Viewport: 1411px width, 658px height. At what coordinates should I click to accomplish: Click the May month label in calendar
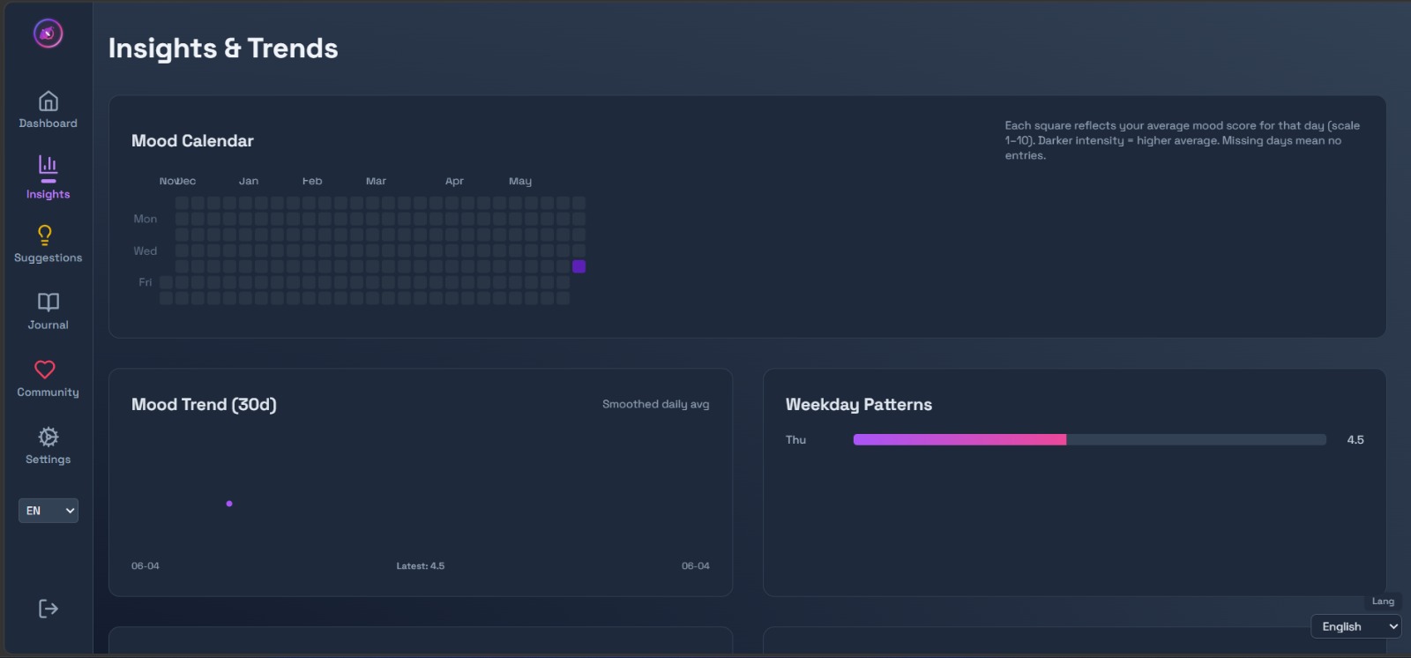[520, 181]
